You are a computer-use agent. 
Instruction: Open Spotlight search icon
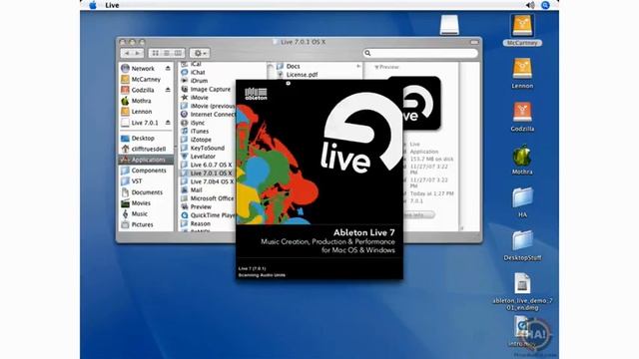coord(545,5)
